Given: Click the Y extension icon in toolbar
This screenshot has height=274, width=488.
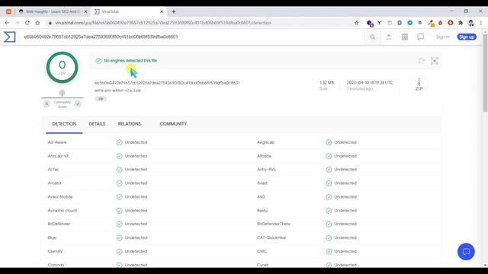Looking at the screenshot, I should click(379, 23).
